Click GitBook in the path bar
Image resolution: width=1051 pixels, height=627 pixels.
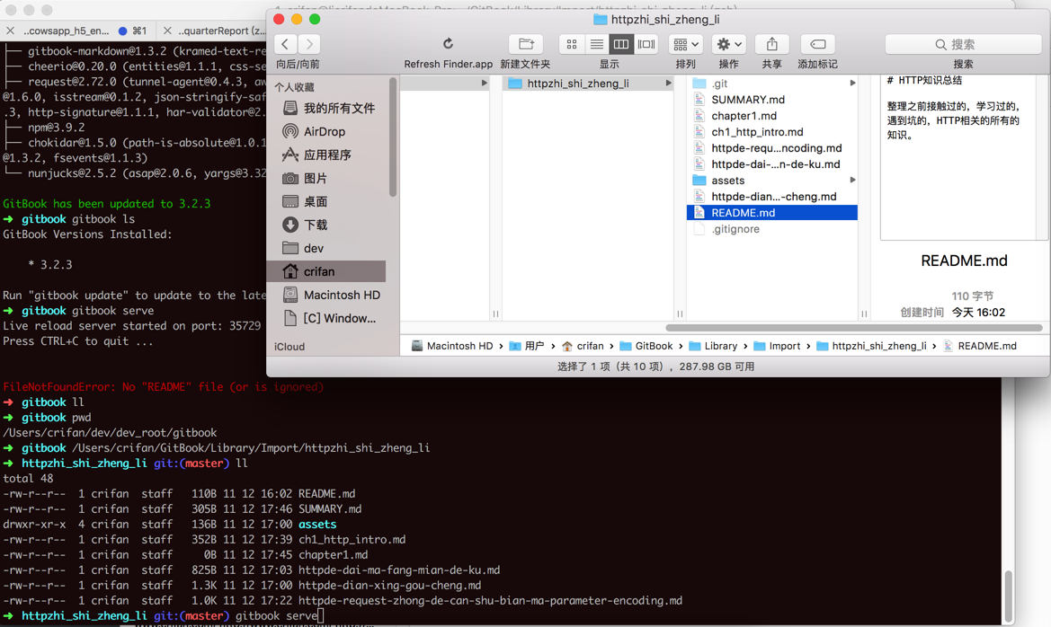point(646,346)
